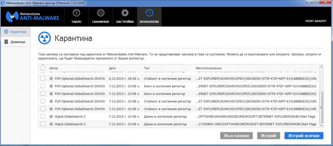Click 'Стойност в системния регистър' in 6.12.2015 row
Image resolution: width=333 pixels, height=146 pixels.
[167, 78]
